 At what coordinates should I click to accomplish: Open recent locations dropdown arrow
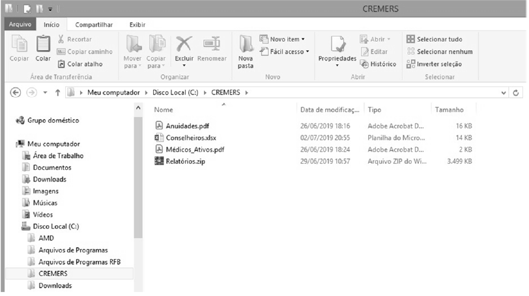pyautogui.click(x=45, y=92)
